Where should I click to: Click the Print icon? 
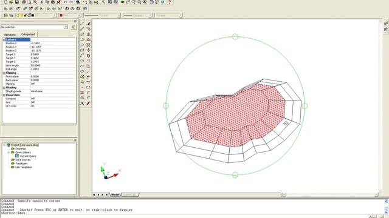click(24, 2)
